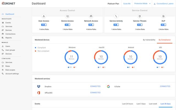Open the Dropbox CONNECTED link

click(x=95, y=86)
